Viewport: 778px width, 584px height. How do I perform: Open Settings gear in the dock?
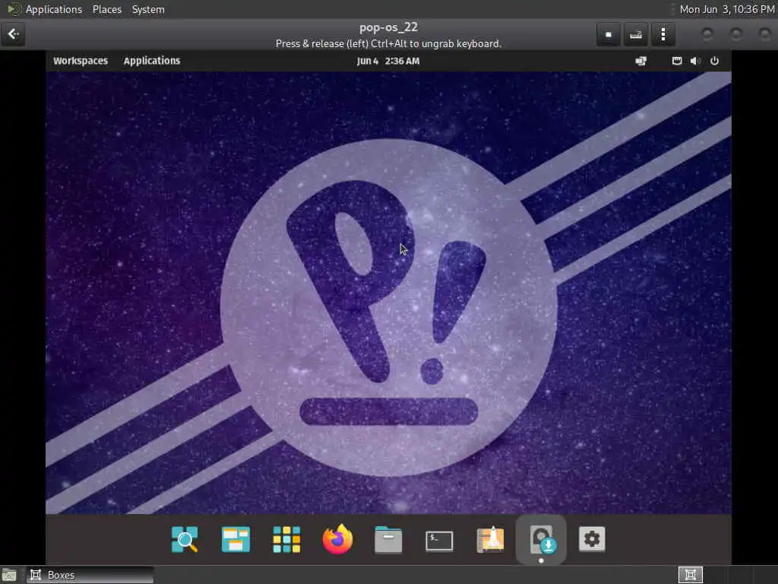(592, 539)
